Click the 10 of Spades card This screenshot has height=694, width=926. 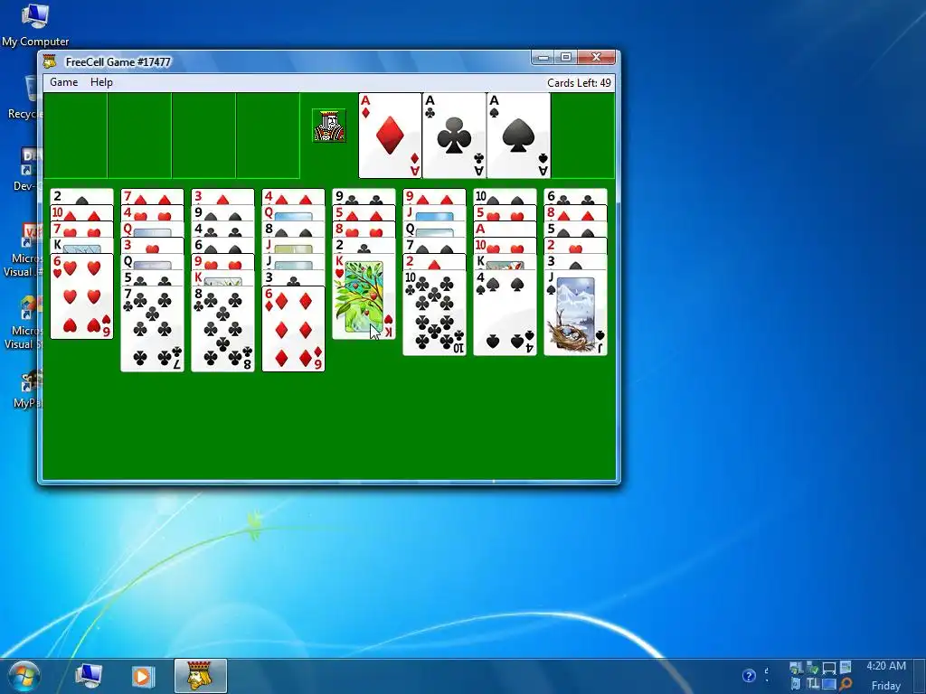pos(505,196)
